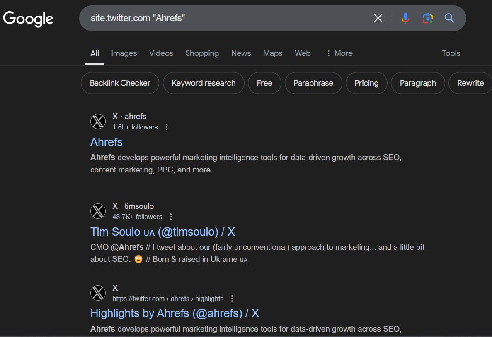Apply the Paragraph filter chip
492x337 pixels.
[x=418, y=83]
